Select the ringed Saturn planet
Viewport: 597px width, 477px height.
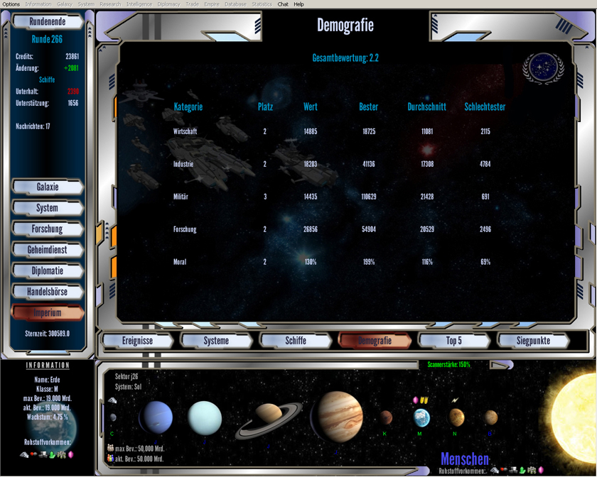[x=269, y=420]
